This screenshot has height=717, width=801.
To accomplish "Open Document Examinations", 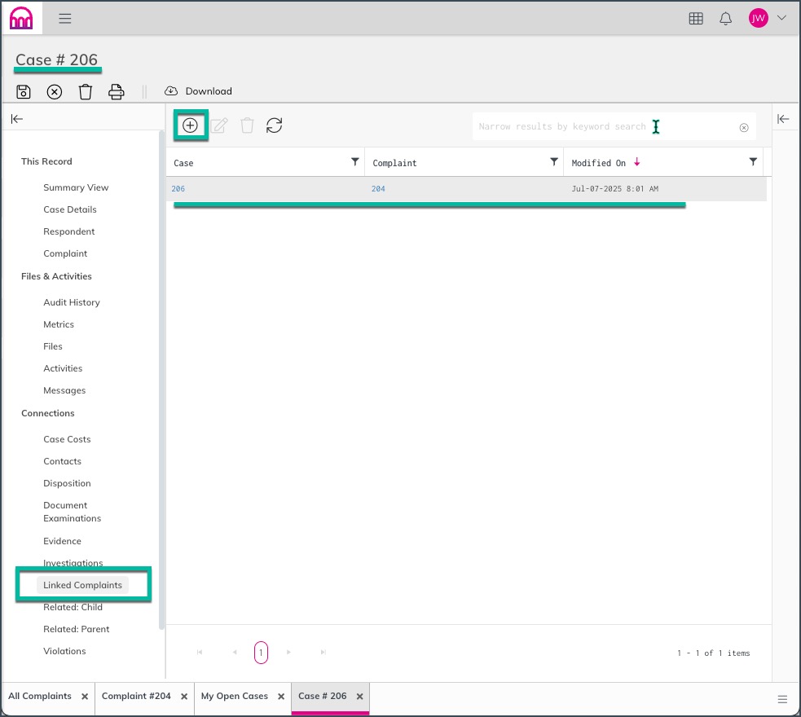I will (72, 512).
